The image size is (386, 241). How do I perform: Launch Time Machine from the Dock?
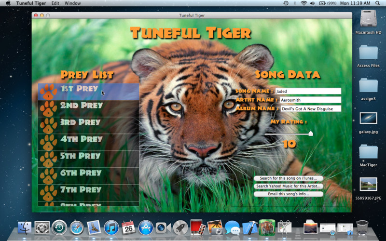click(59, 228)
